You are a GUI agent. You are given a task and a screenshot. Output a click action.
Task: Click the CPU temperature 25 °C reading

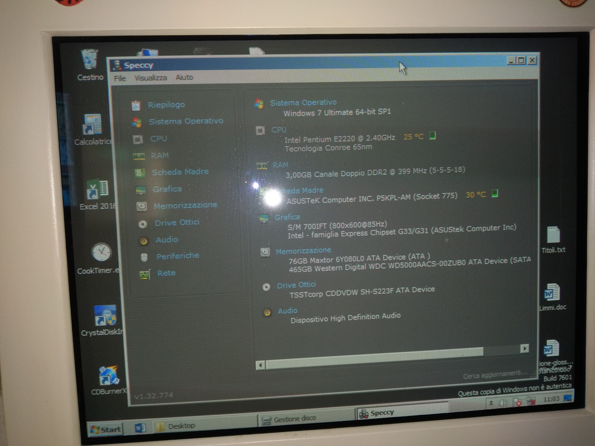click(414, 137)
